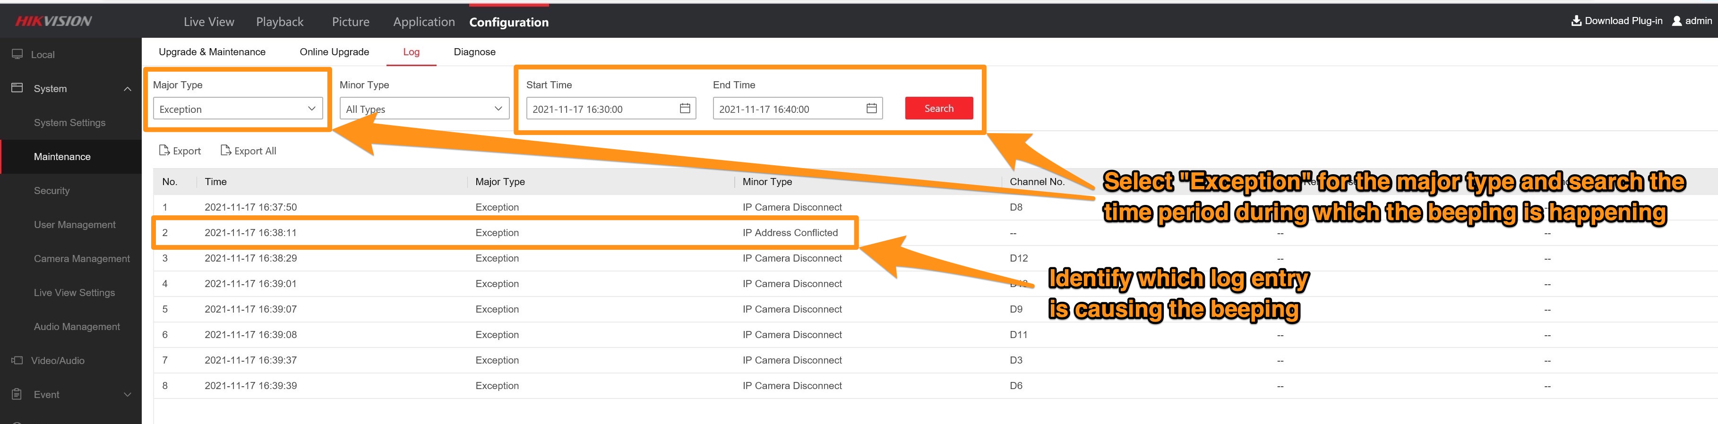Click the Start Time input field
Screen dimensions: 1718x424
(x=600, y=109)
